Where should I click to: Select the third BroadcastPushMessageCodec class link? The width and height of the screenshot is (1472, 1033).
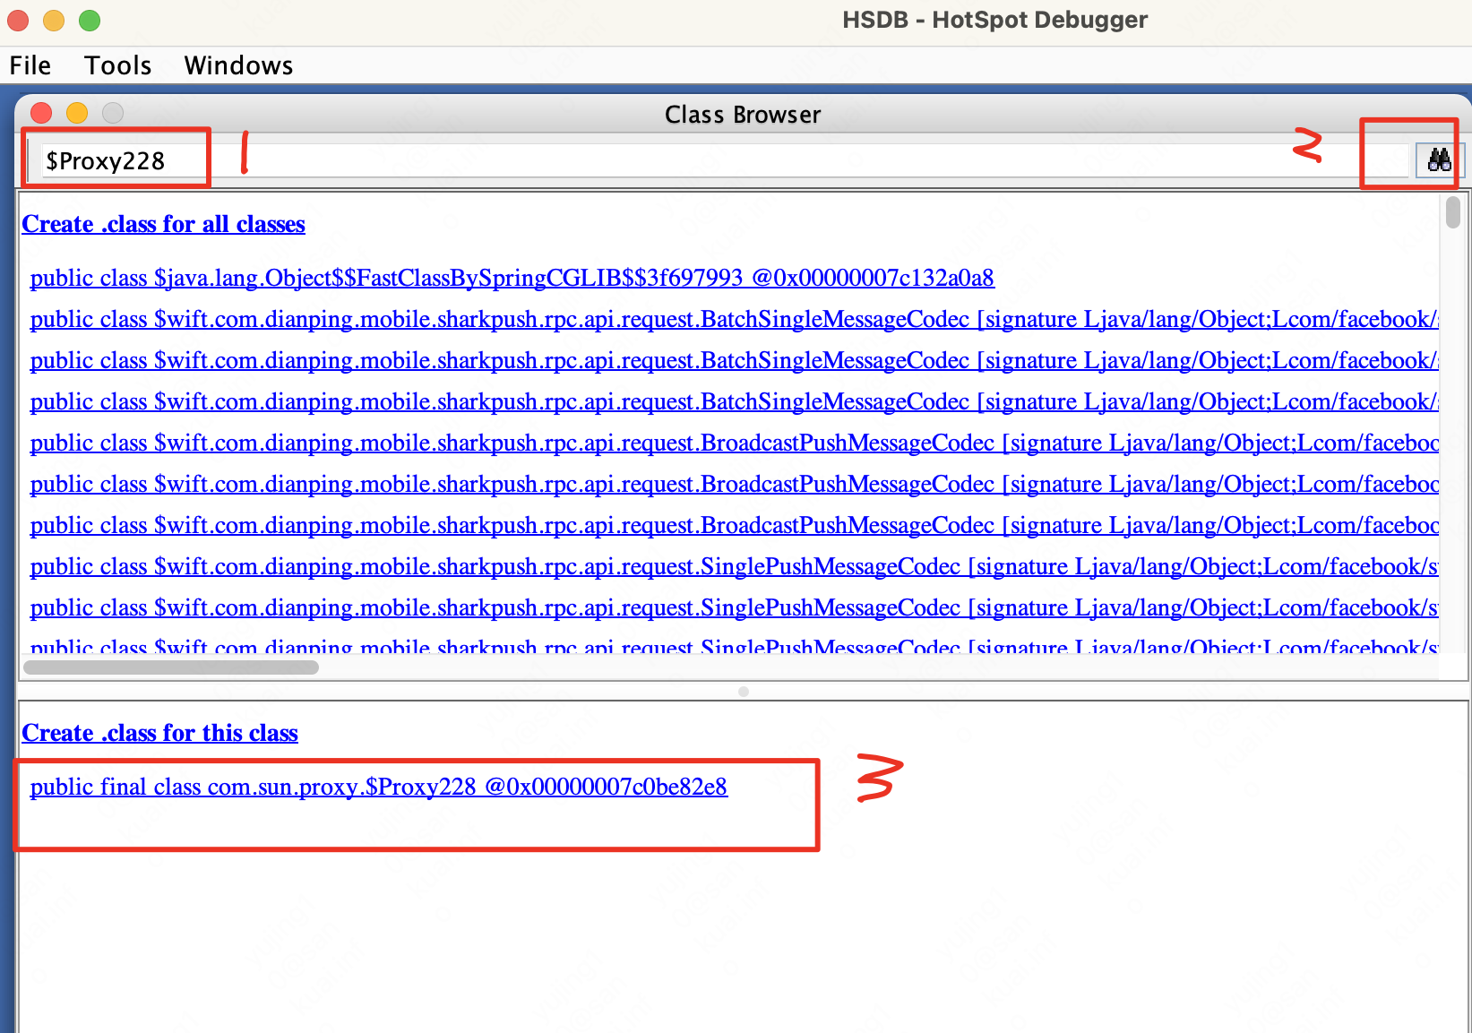click(x=538, y=525)
